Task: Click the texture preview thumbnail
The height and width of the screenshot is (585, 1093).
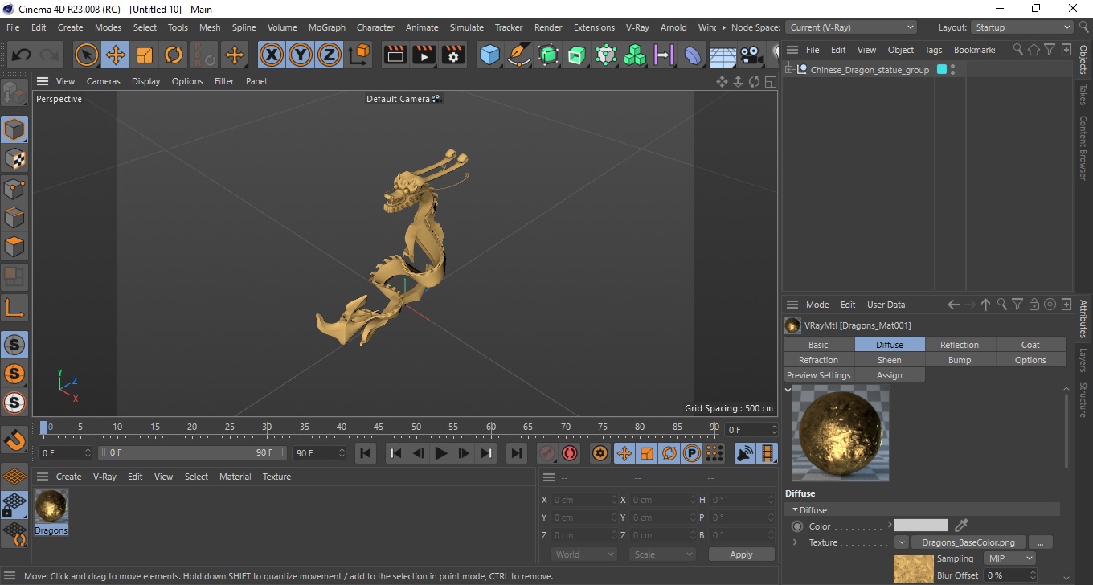Action: [914, 569]
